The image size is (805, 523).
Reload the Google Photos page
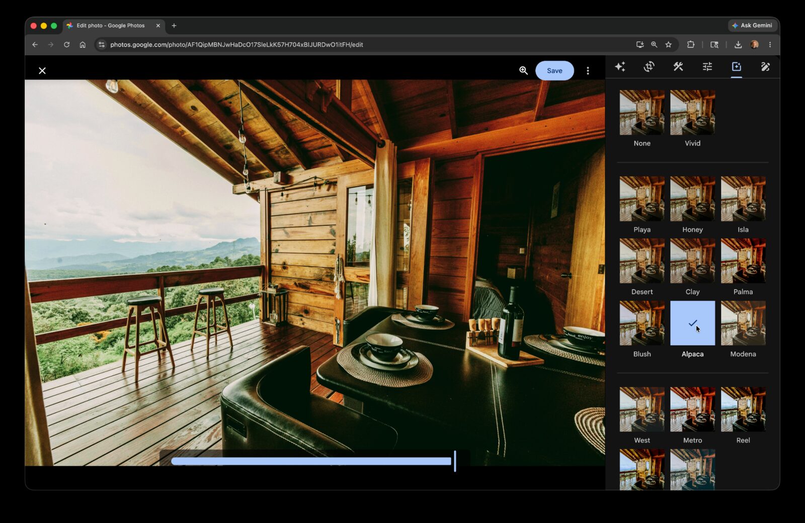(x=66, y=45)
